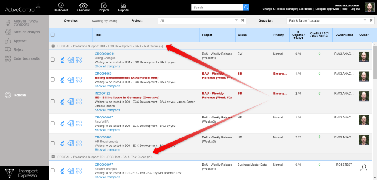Viewport: 377px width, 180px height.
Task: Click Delegate approvals link
Action: (327, 9)
